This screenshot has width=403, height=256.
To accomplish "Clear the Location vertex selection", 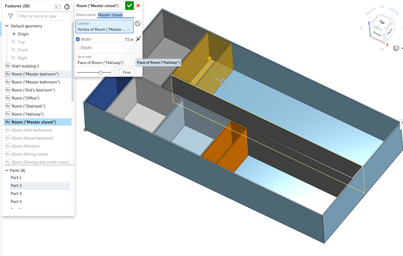I will pyautogui.click(x=129, y=29).
